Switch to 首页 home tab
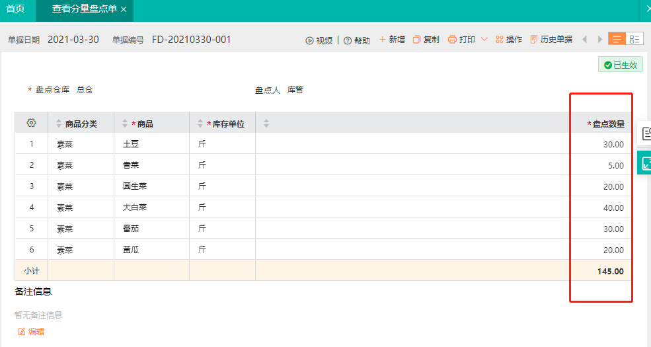This screenshot has height=347, width=651. (15, 9)
